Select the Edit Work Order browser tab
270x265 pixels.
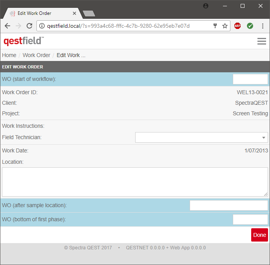39,13
